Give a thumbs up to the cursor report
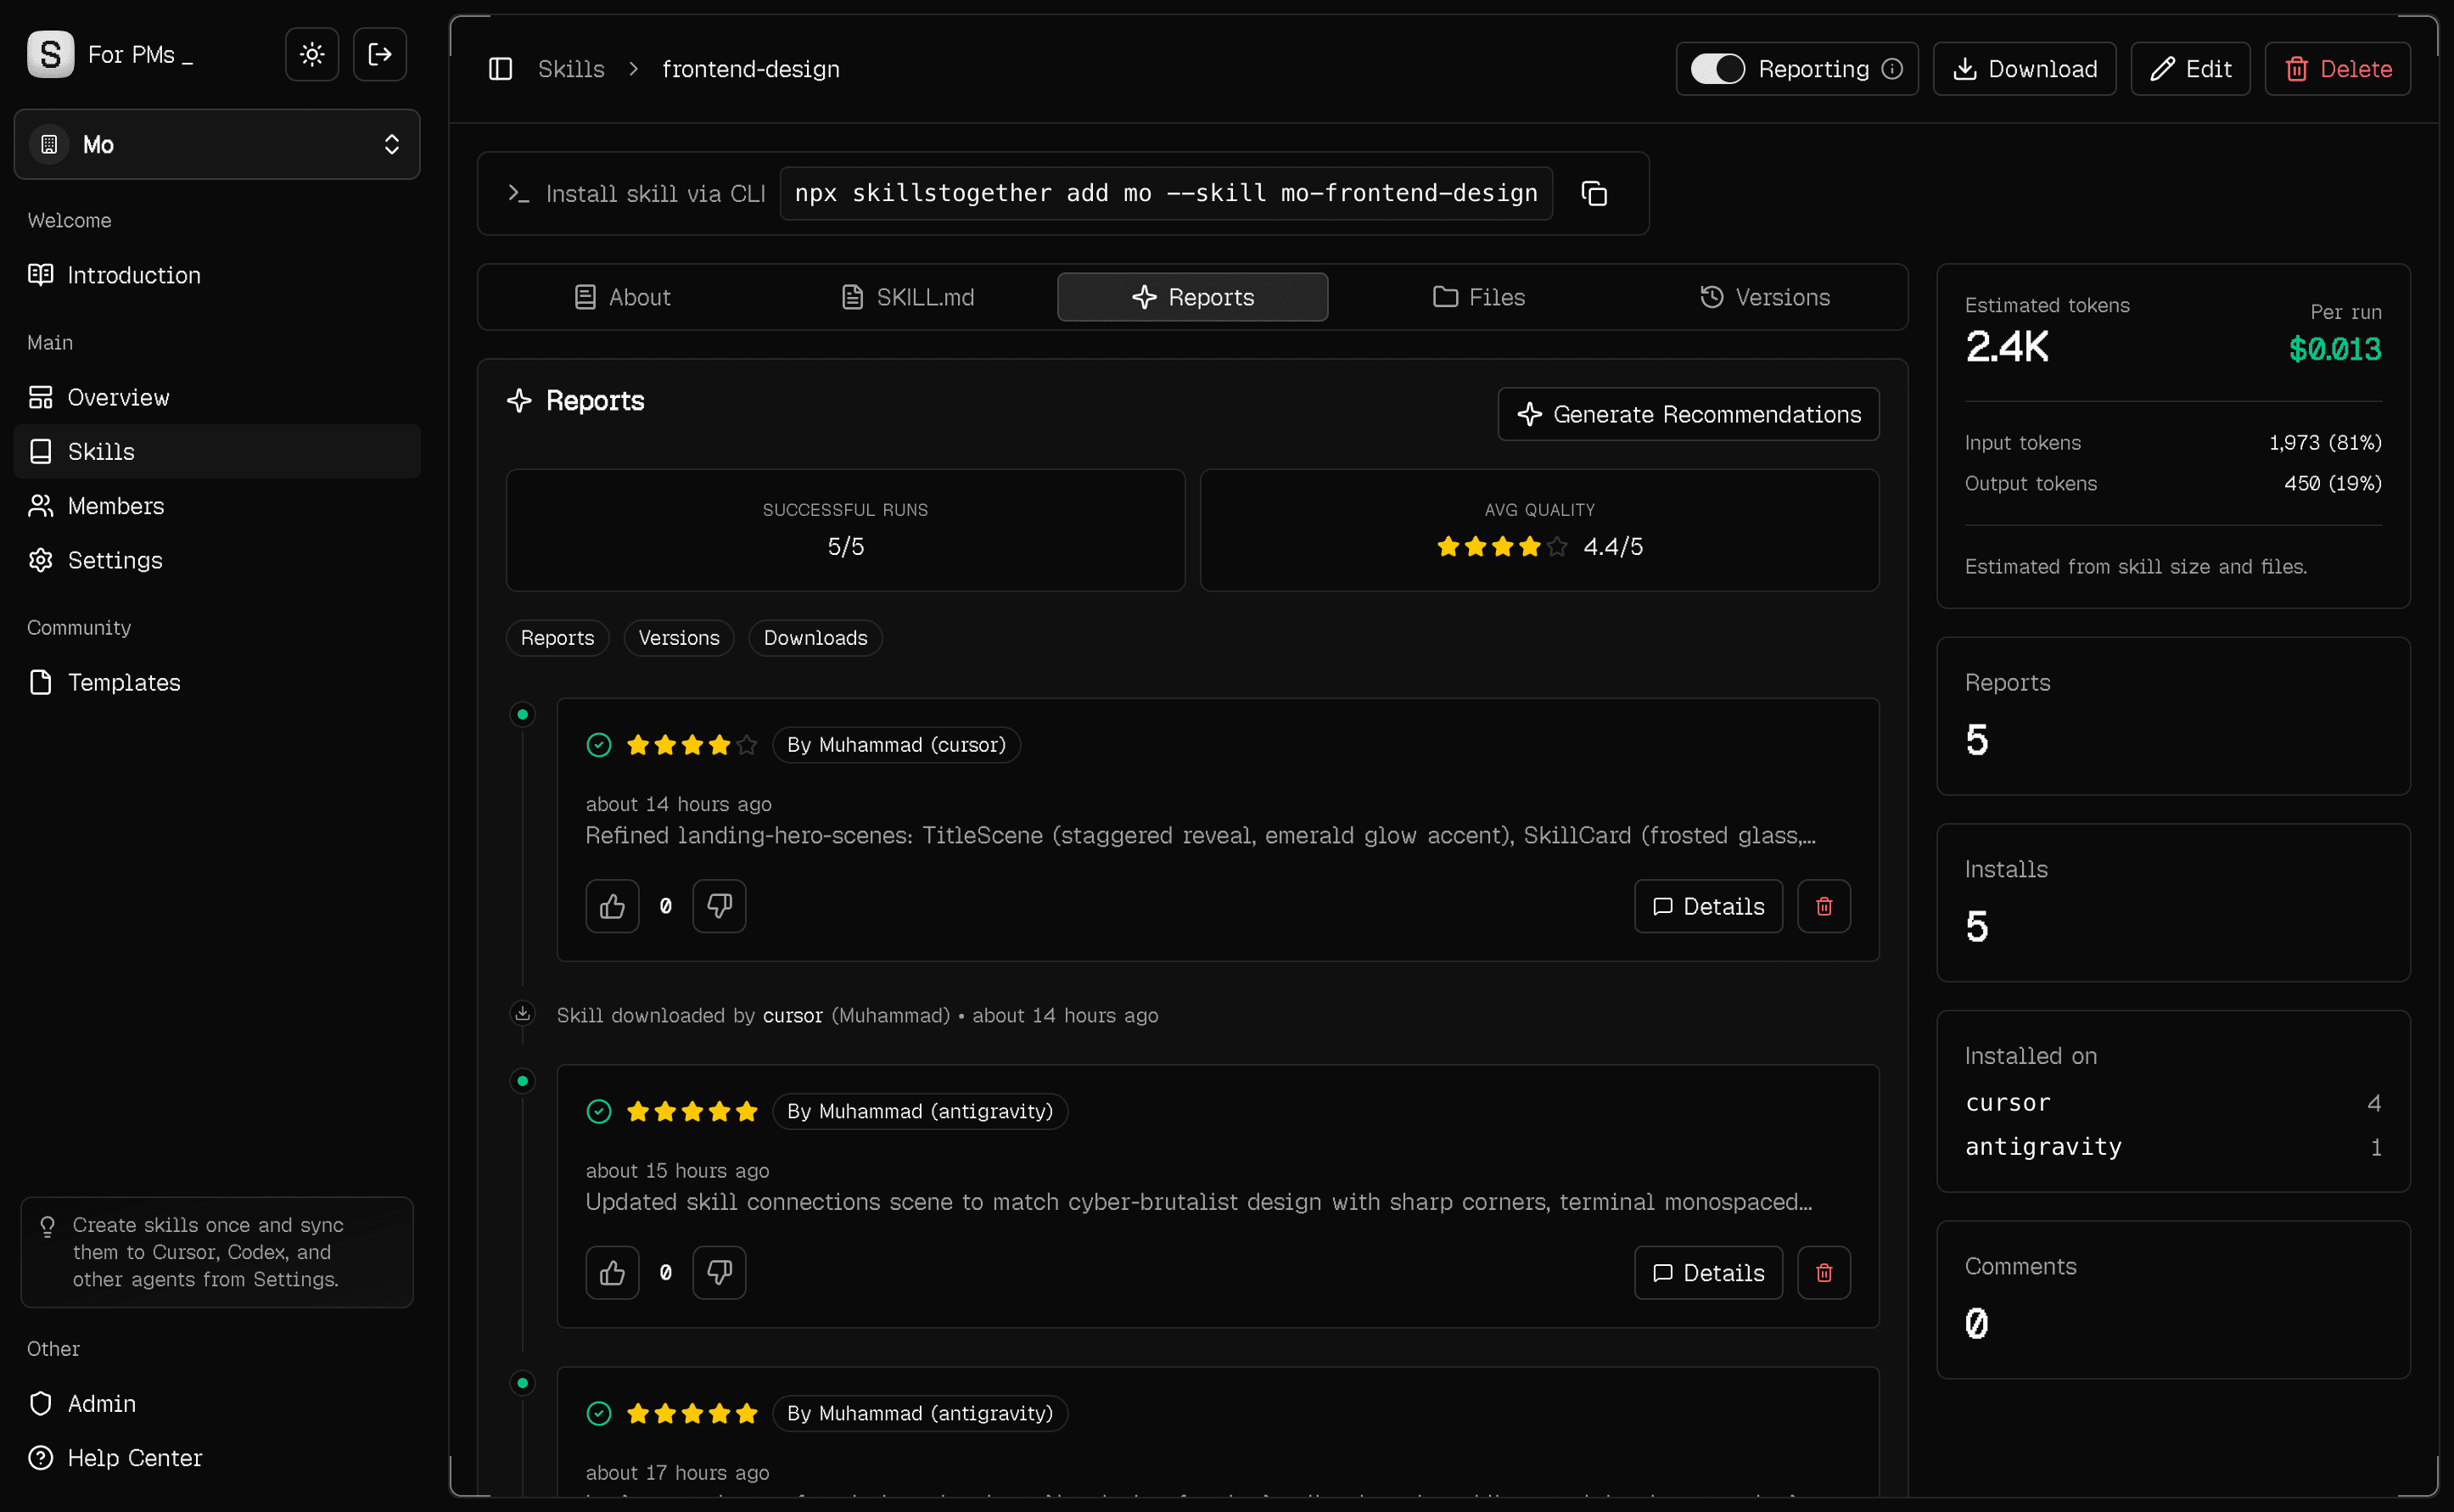 tap(612, 905)
